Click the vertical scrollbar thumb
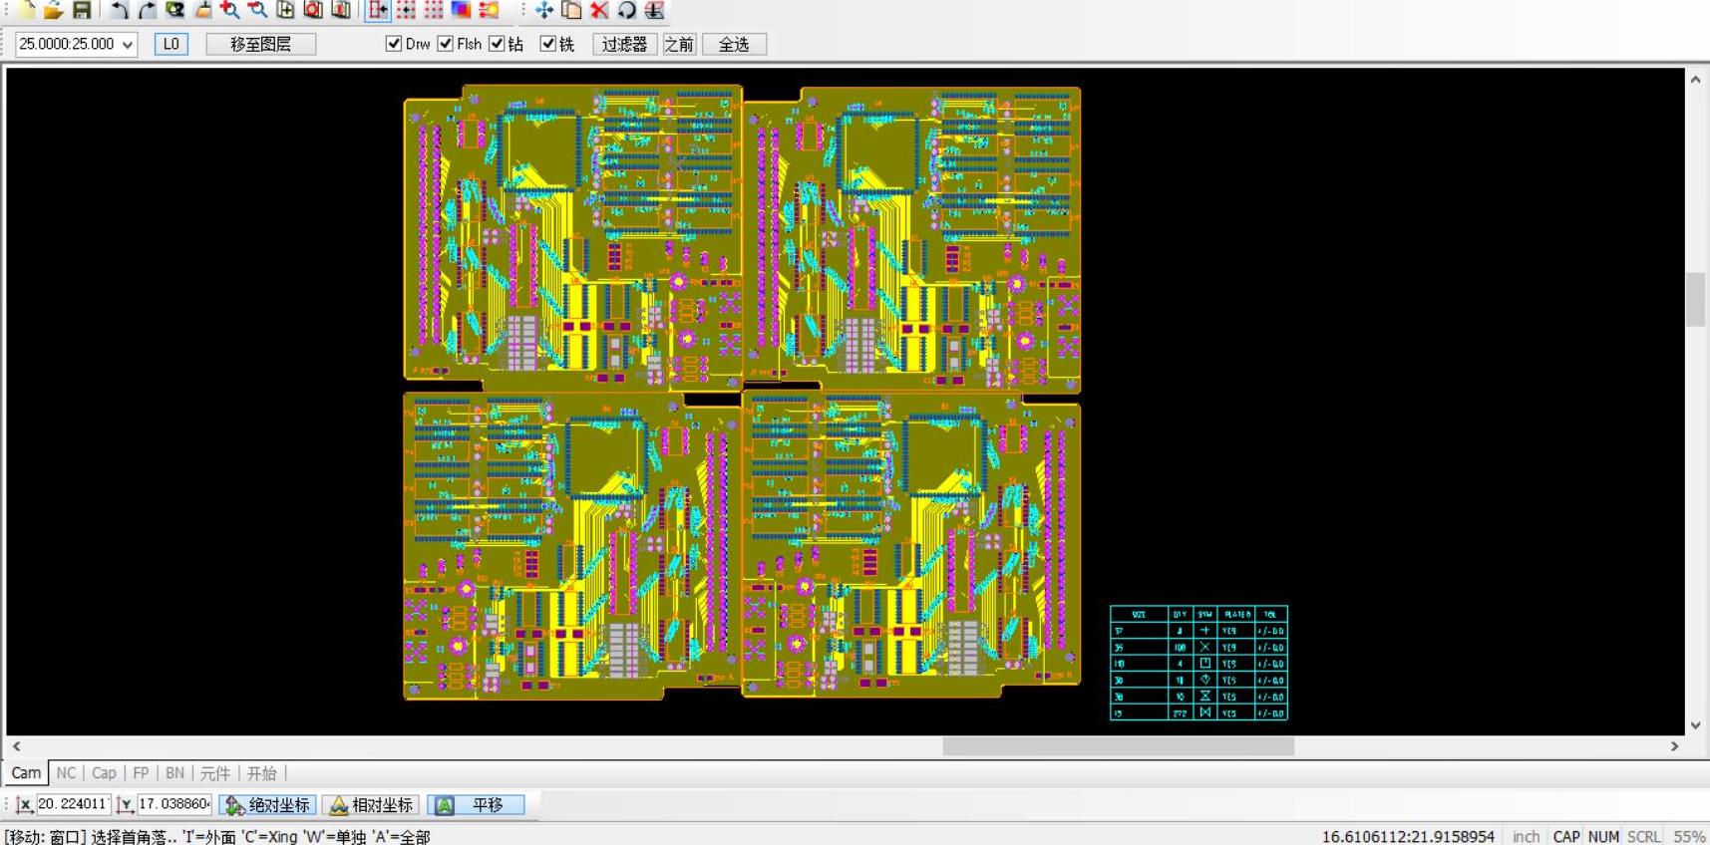The image size is (1710, 845). (x=1695, y=299)
